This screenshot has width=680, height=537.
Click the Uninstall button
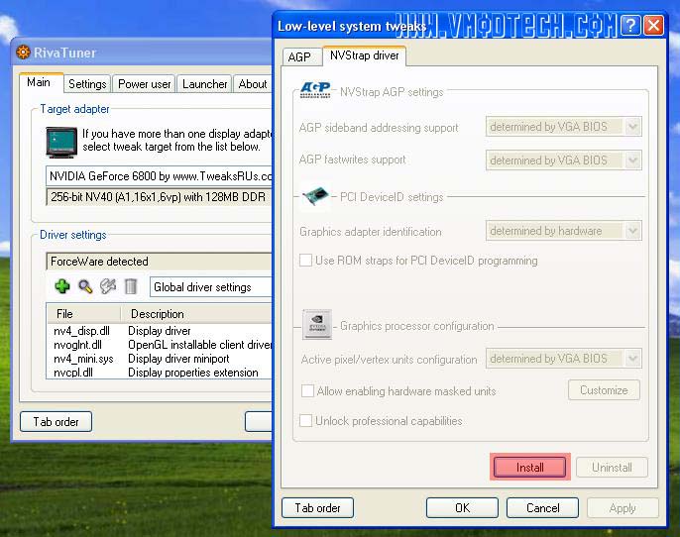point(612,468)
